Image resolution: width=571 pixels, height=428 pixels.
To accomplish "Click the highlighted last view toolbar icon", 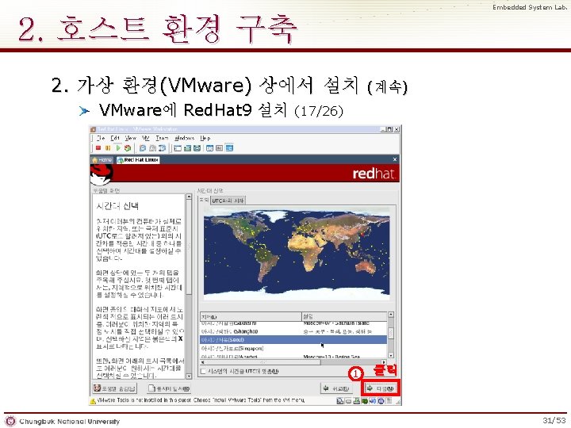I will coord(229,148).
